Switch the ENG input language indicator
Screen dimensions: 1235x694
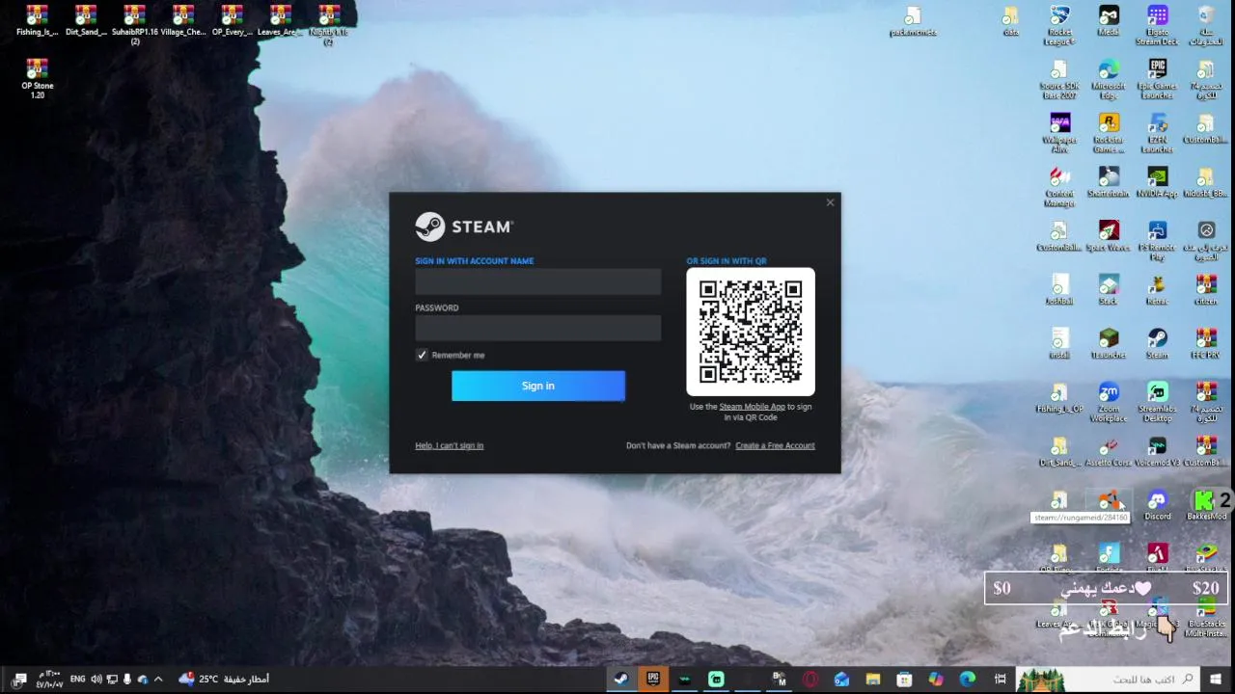pos(77,680)
